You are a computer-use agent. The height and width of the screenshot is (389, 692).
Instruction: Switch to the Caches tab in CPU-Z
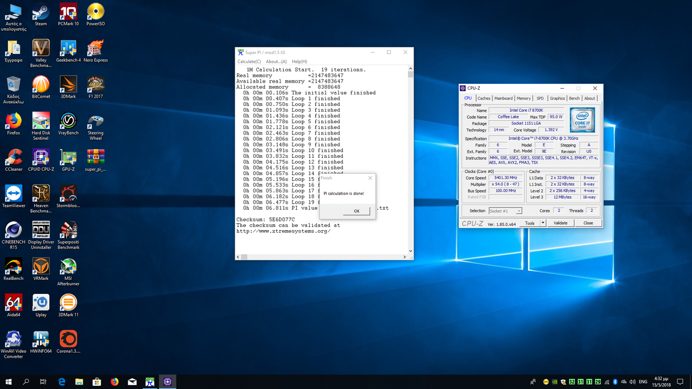coord(484,98)
